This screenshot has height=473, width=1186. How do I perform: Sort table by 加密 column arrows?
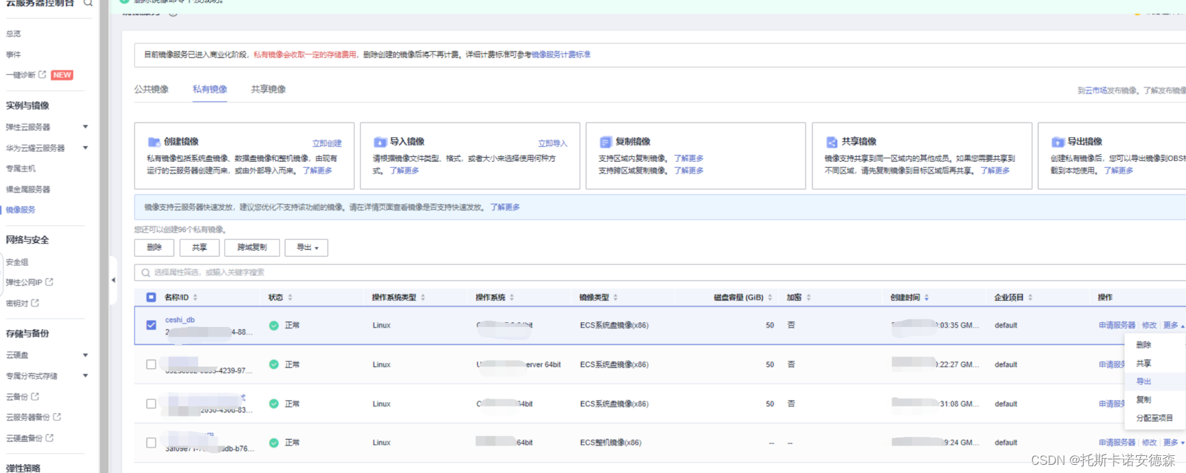(x=808, y=298)
